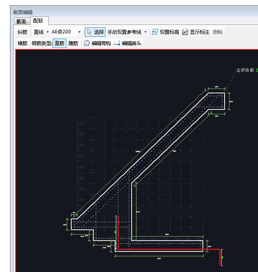Click the 编辑弯钩 icon
This screenshot has height=272, width=258.
87,43
